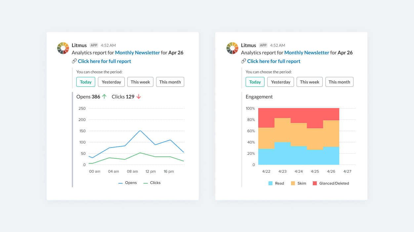Screen dimensions: 414x232
Task: Click the link chain icon in left card
Action: [x=74, y=61]
